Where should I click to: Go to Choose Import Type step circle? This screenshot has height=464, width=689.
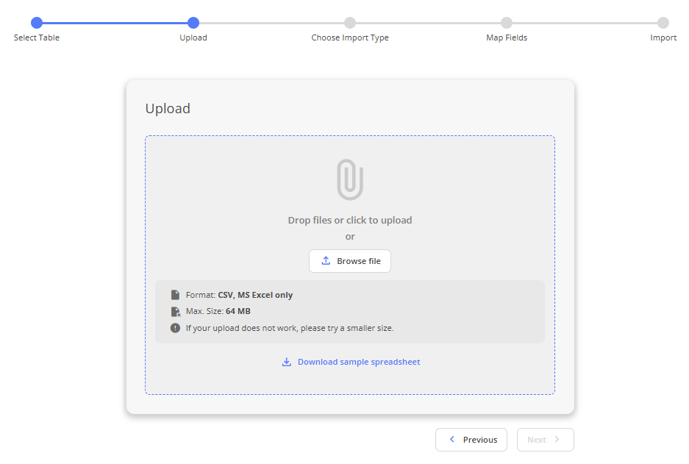[x=350, y=23]
